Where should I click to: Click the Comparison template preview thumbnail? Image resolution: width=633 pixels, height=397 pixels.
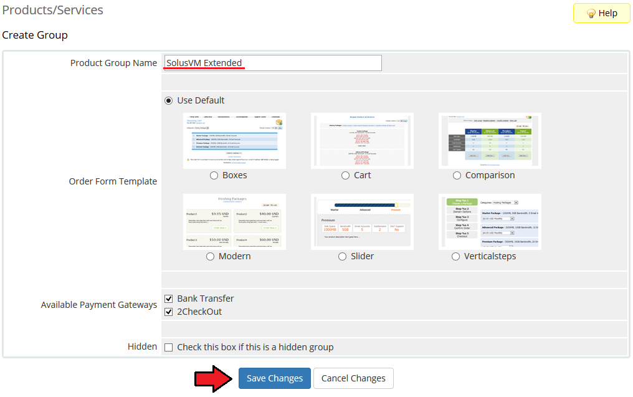coord(490,141)
